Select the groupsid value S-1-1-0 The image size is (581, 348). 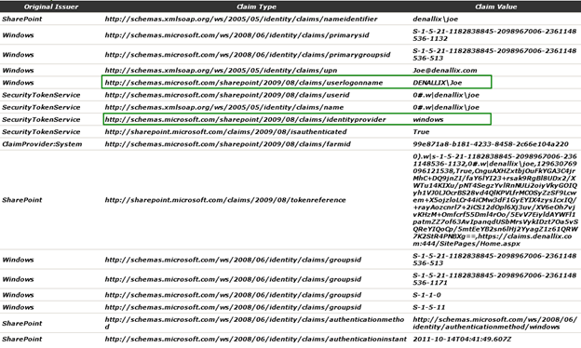pyautogui.click(x=426, y=295)
